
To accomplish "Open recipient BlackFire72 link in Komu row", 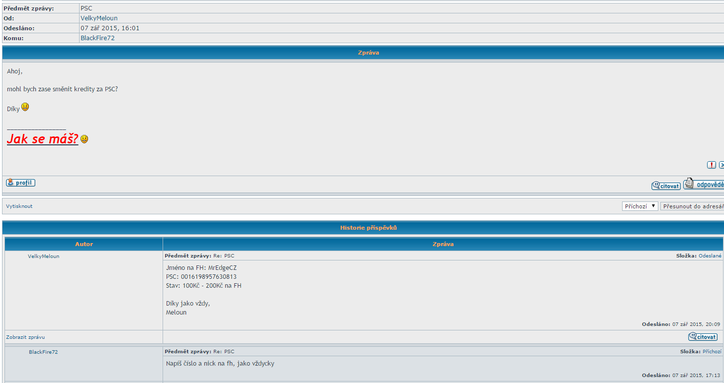I will click(x=97, y=38).
